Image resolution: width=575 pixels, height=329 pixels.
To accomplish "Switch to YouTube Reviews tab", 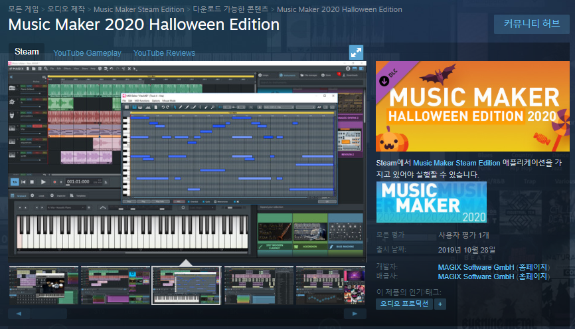I will tap(164, 53).
